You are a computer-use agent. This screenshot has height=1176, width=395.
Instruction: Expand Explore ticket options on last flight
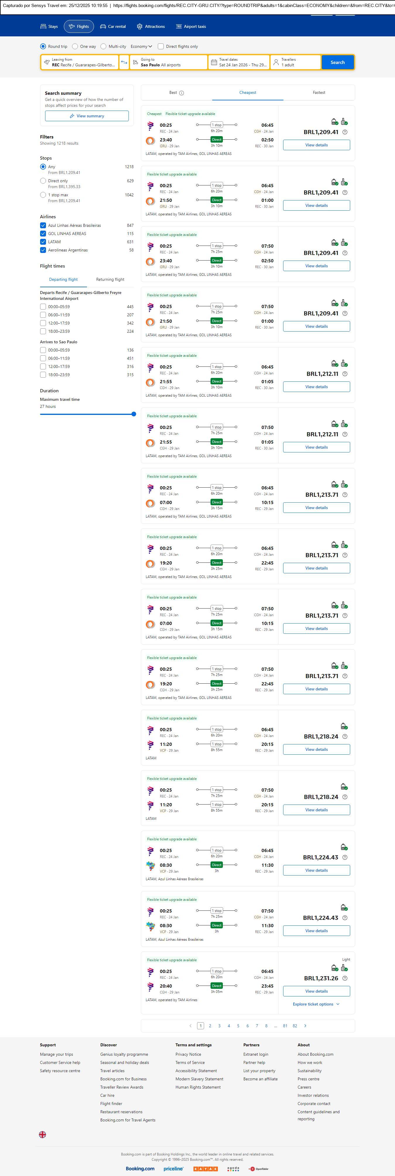[316, 1004]
